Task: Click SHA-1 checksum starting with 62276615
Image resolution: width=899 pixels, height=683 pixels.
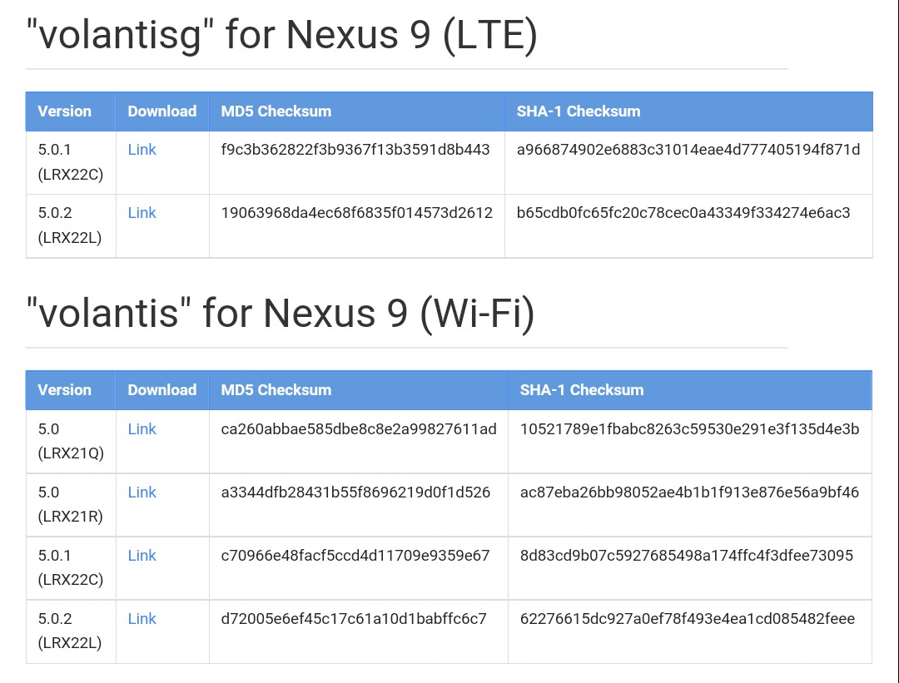Action: (688, 619)
